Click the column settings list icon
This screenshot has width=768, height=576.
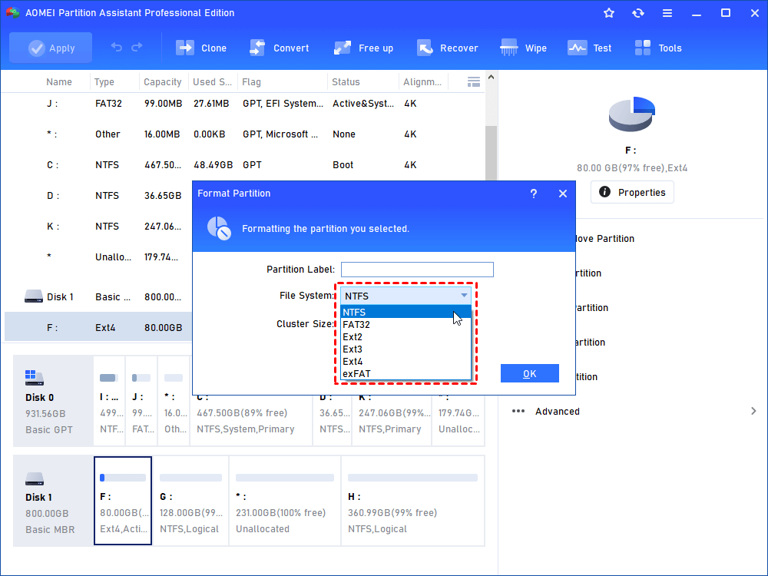pyautogui.click(x=474, y=82)
